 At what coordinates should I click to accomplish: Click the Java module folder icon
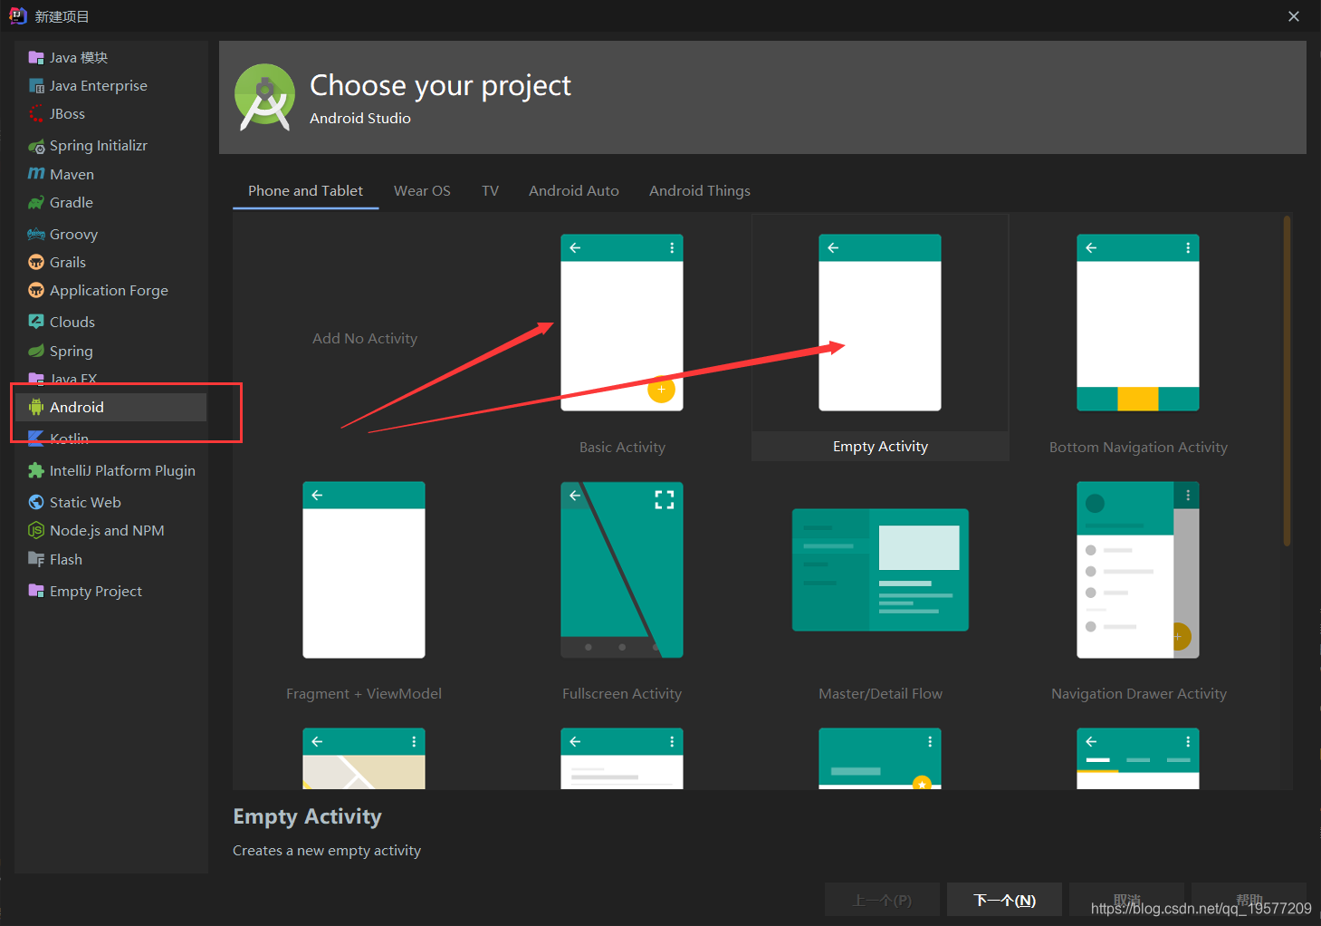[x=36, y=58]
